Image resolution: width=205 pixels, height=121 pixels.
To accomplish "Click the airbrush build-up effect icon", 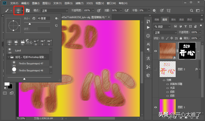I will point(126,11).
